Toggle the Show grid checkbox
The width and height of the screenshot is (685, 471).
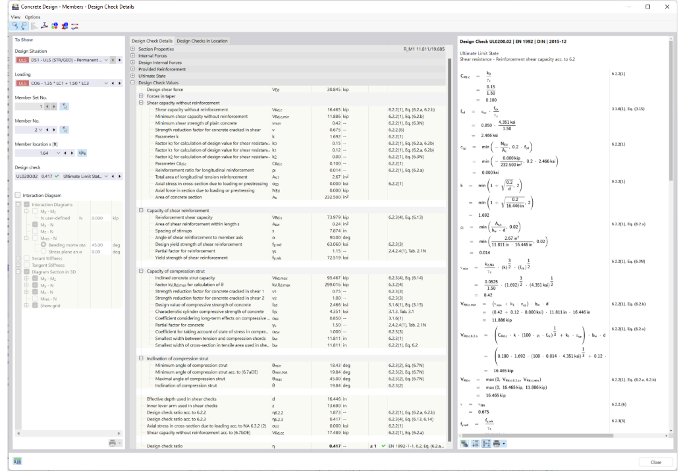(35, 306)
